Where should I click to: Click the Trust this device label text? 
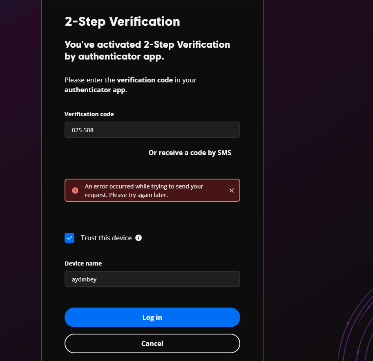(x=106, y=238)
